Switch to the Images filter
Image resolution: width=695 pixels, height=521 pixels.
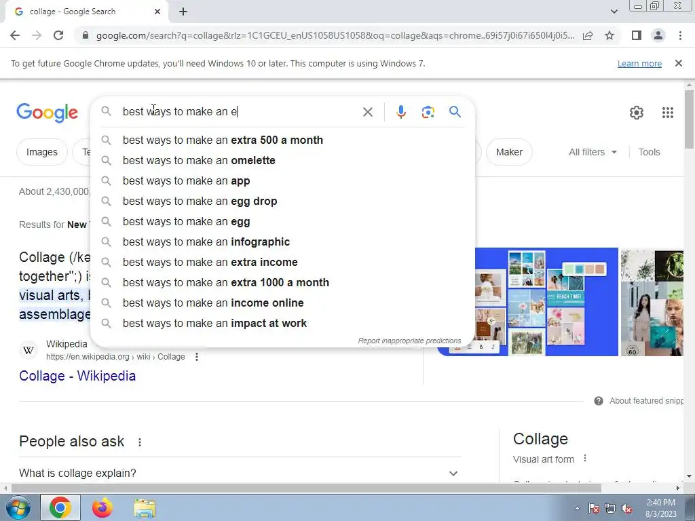point(41,152)
